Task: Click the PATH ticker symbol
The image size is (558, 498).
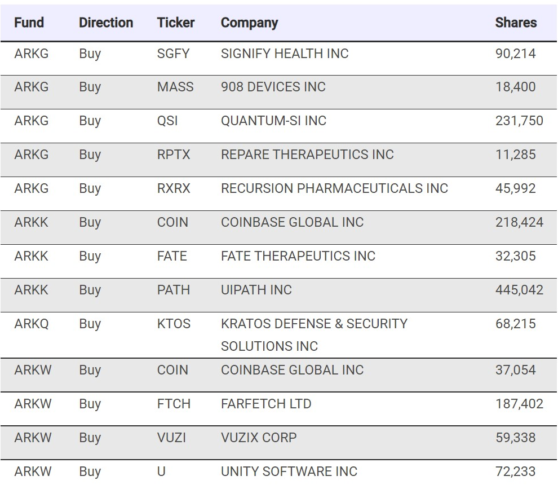Action: click(x=174, y=290)
